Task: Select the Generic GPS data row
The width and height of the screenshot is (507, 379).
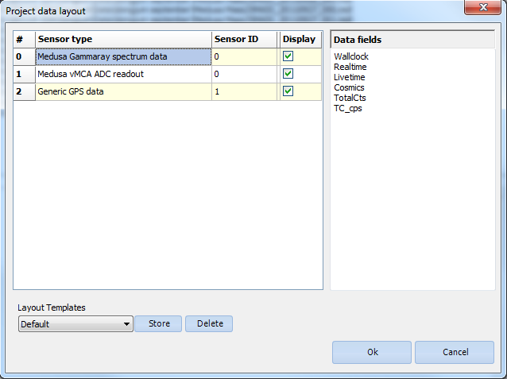Action: pos(122,91)
